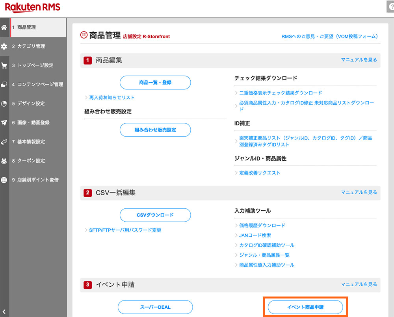The width and height of the screenshot is (394, 317).
Task: Open 再入荷お知らせリスト link
Action: [112, 97]
